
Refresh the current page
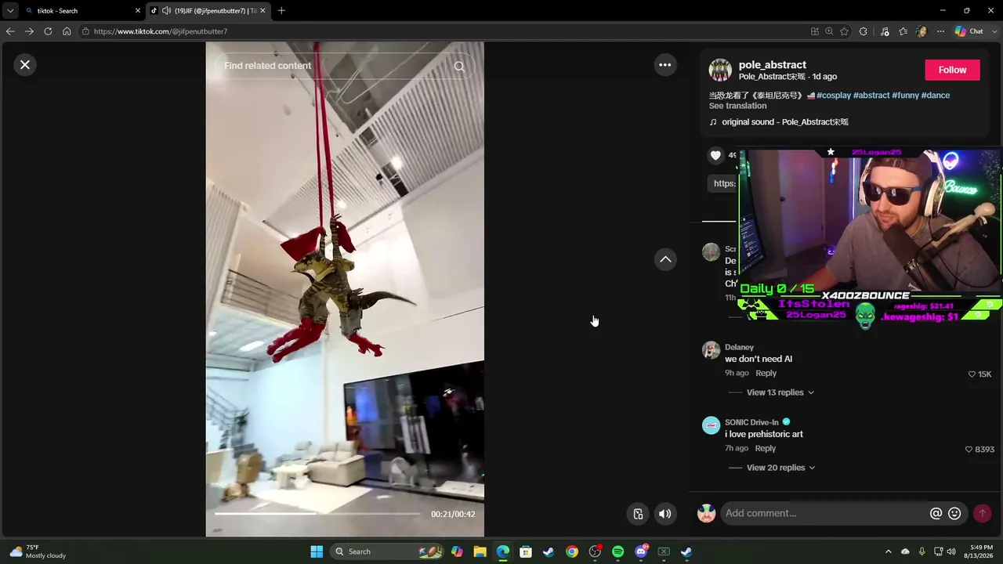click(x=48, y=31)
